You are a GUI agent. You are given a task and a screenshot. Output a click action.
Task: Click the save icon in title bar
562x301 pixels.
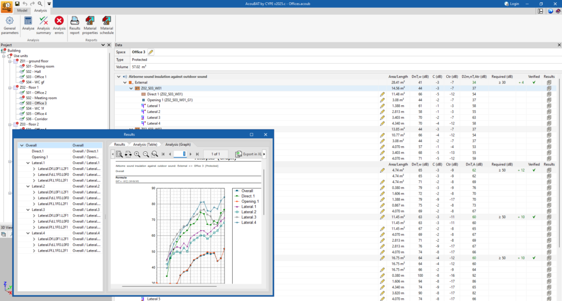click(17, 3)
